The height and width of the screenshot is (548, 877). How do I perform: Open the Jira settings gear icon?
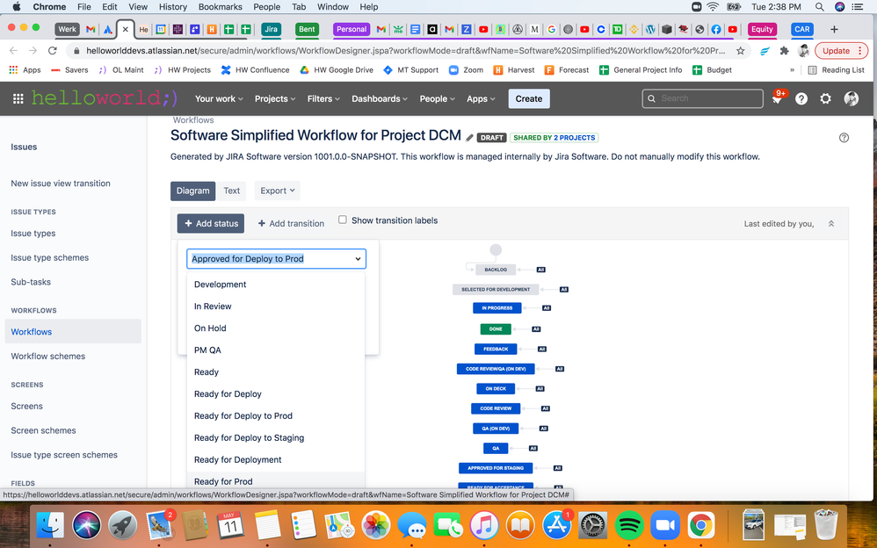click(825, 98)
